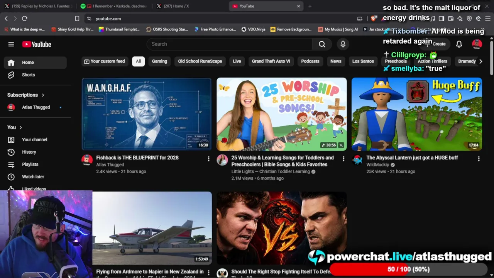Open the Atlas Thugged subscription in sidebar
Image resolution: width=494 pixels, height=278 pixels.
click(35, 107)
